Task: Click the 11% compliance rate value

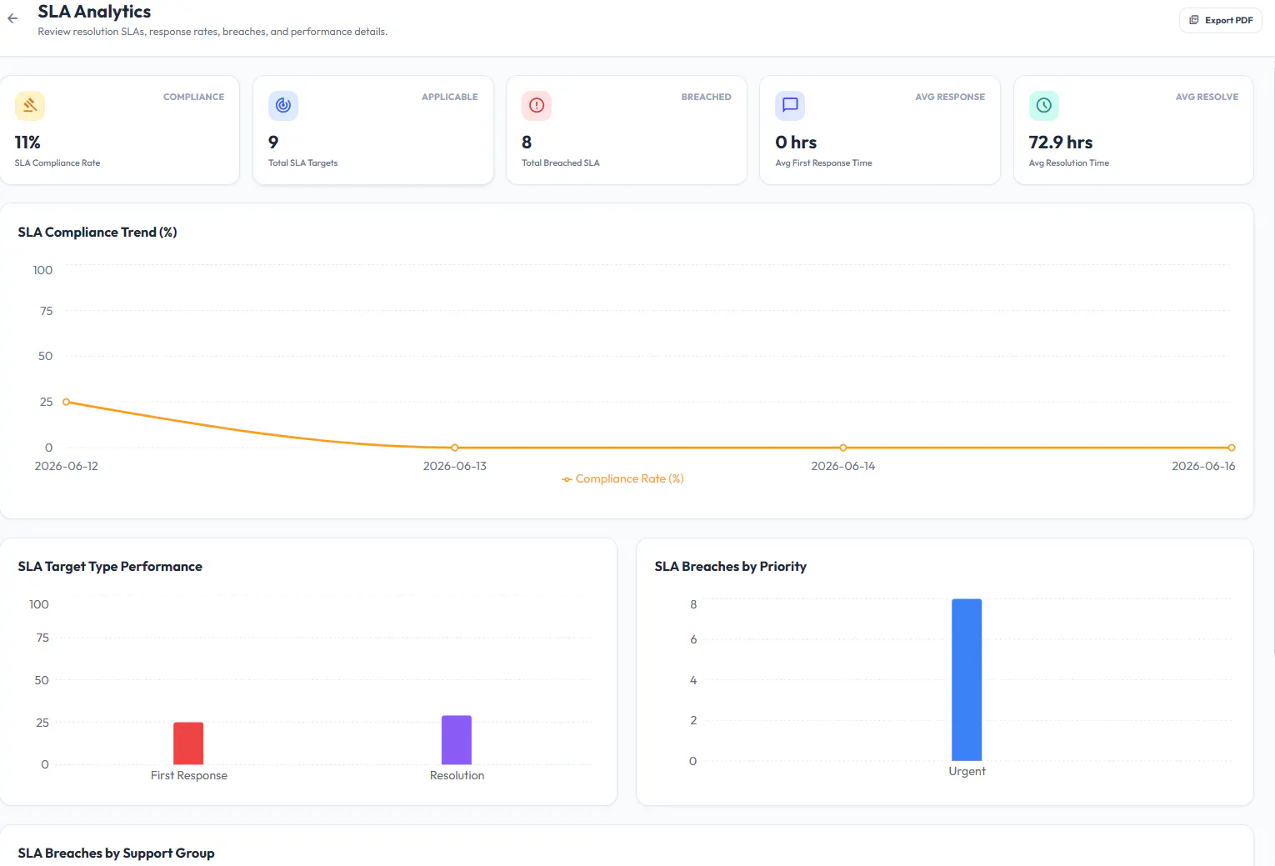Action: 27,143
